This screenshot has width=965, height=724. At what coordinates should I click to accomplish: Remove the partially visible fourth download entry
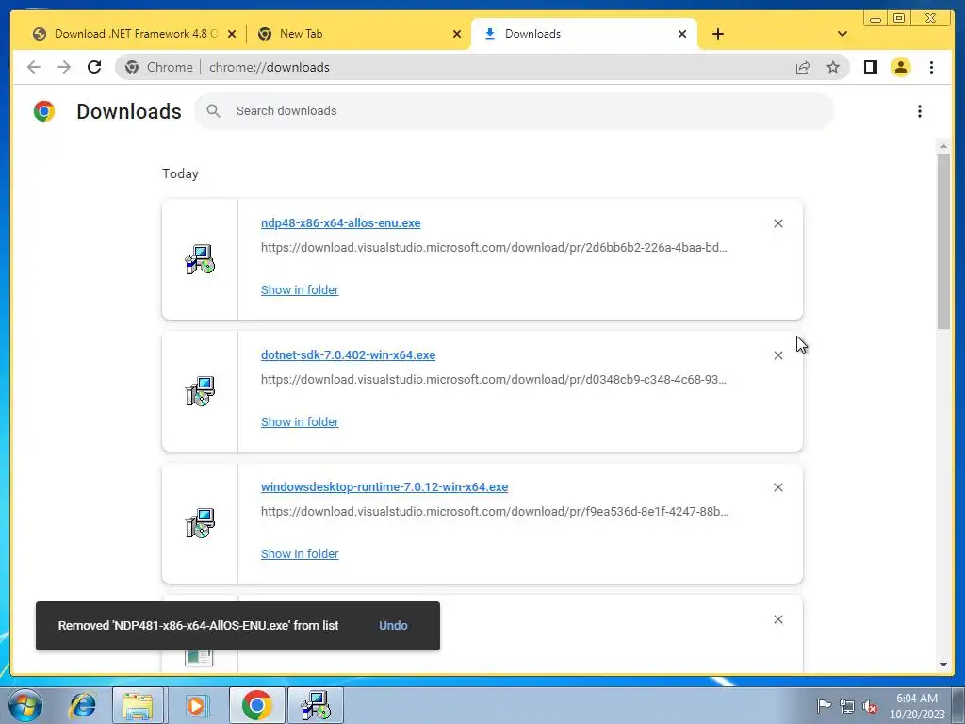click(x=777, y=619)
